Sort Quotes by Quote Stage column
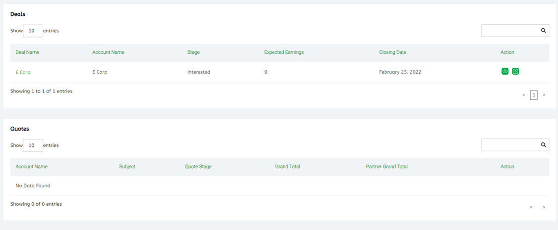This screenshot has height=230, width=558. tap(198, 167)
